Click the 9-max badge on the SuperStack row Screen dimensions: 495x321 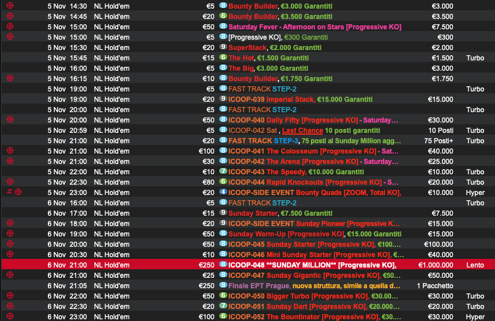(x=223, y=47)
